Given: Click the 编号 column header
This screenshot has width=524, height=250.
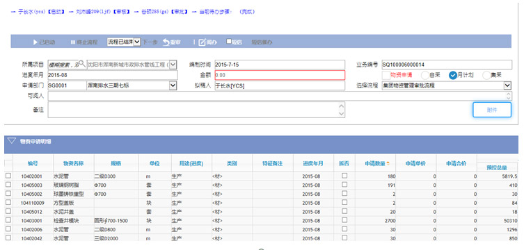Looking at the screenshot, I should click(x=33, y=163).
